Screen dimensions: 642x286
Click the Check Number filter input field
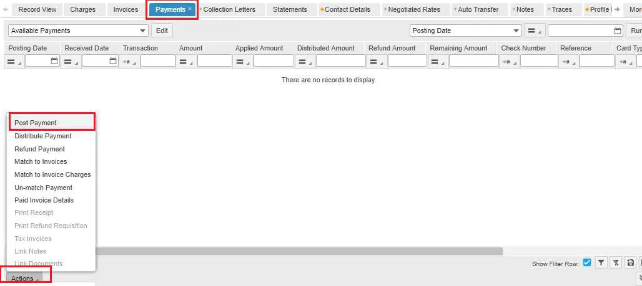[539, 61]
